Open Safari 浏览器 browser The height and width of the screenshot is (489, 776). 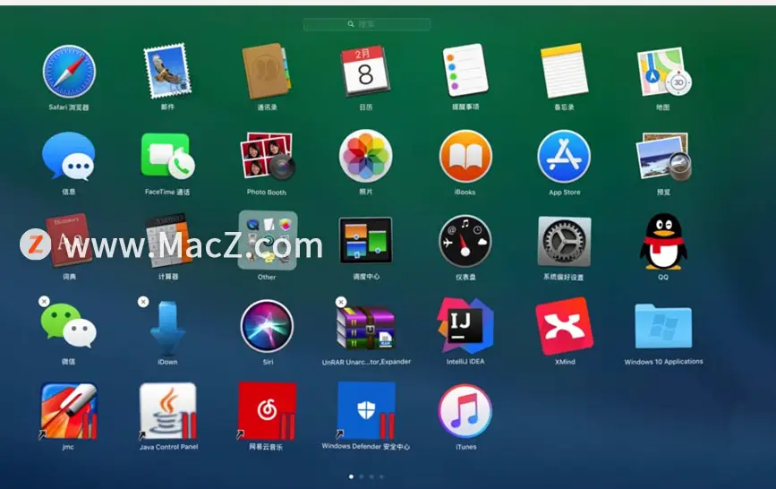[x=69, y=72]
